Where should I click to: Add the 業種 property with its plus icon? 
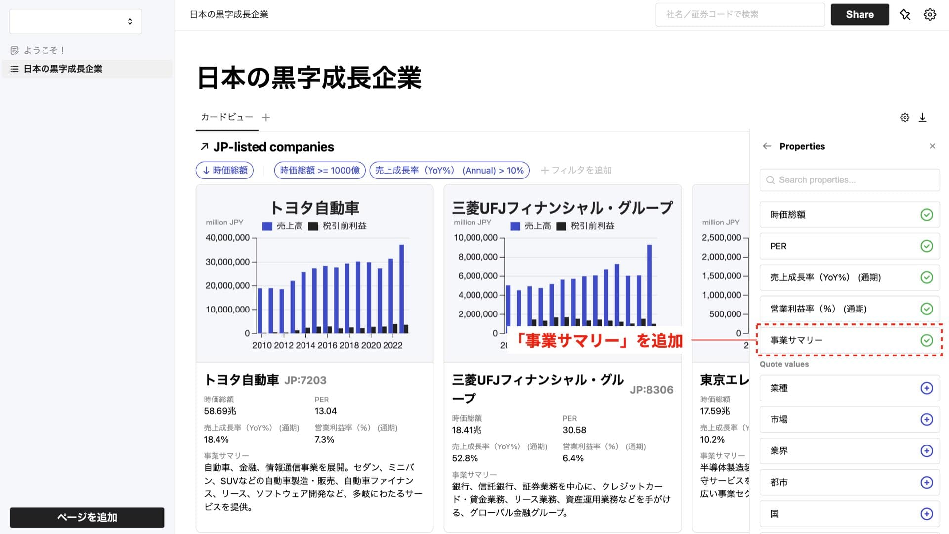click(x=927, y=388)
